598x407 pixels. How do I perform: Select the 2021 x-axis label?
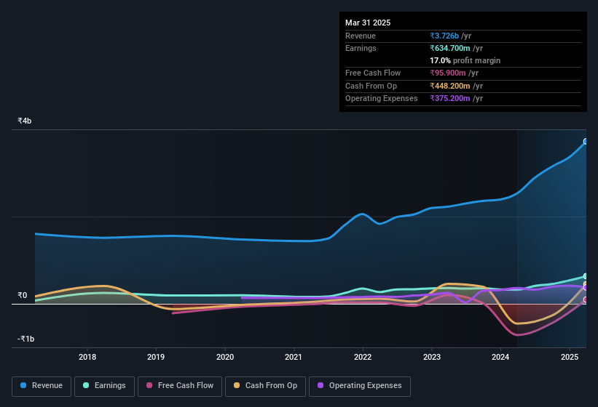(294, 357)
